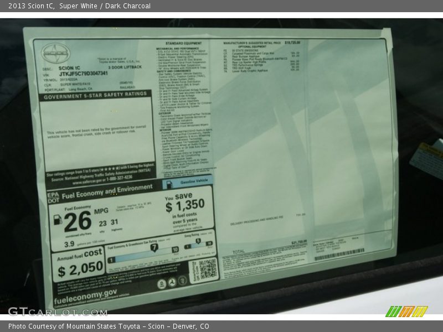Click the 'Gasoline Vehicle' label
The height and width of the screenshot is (332, 443).
(194, 181)
